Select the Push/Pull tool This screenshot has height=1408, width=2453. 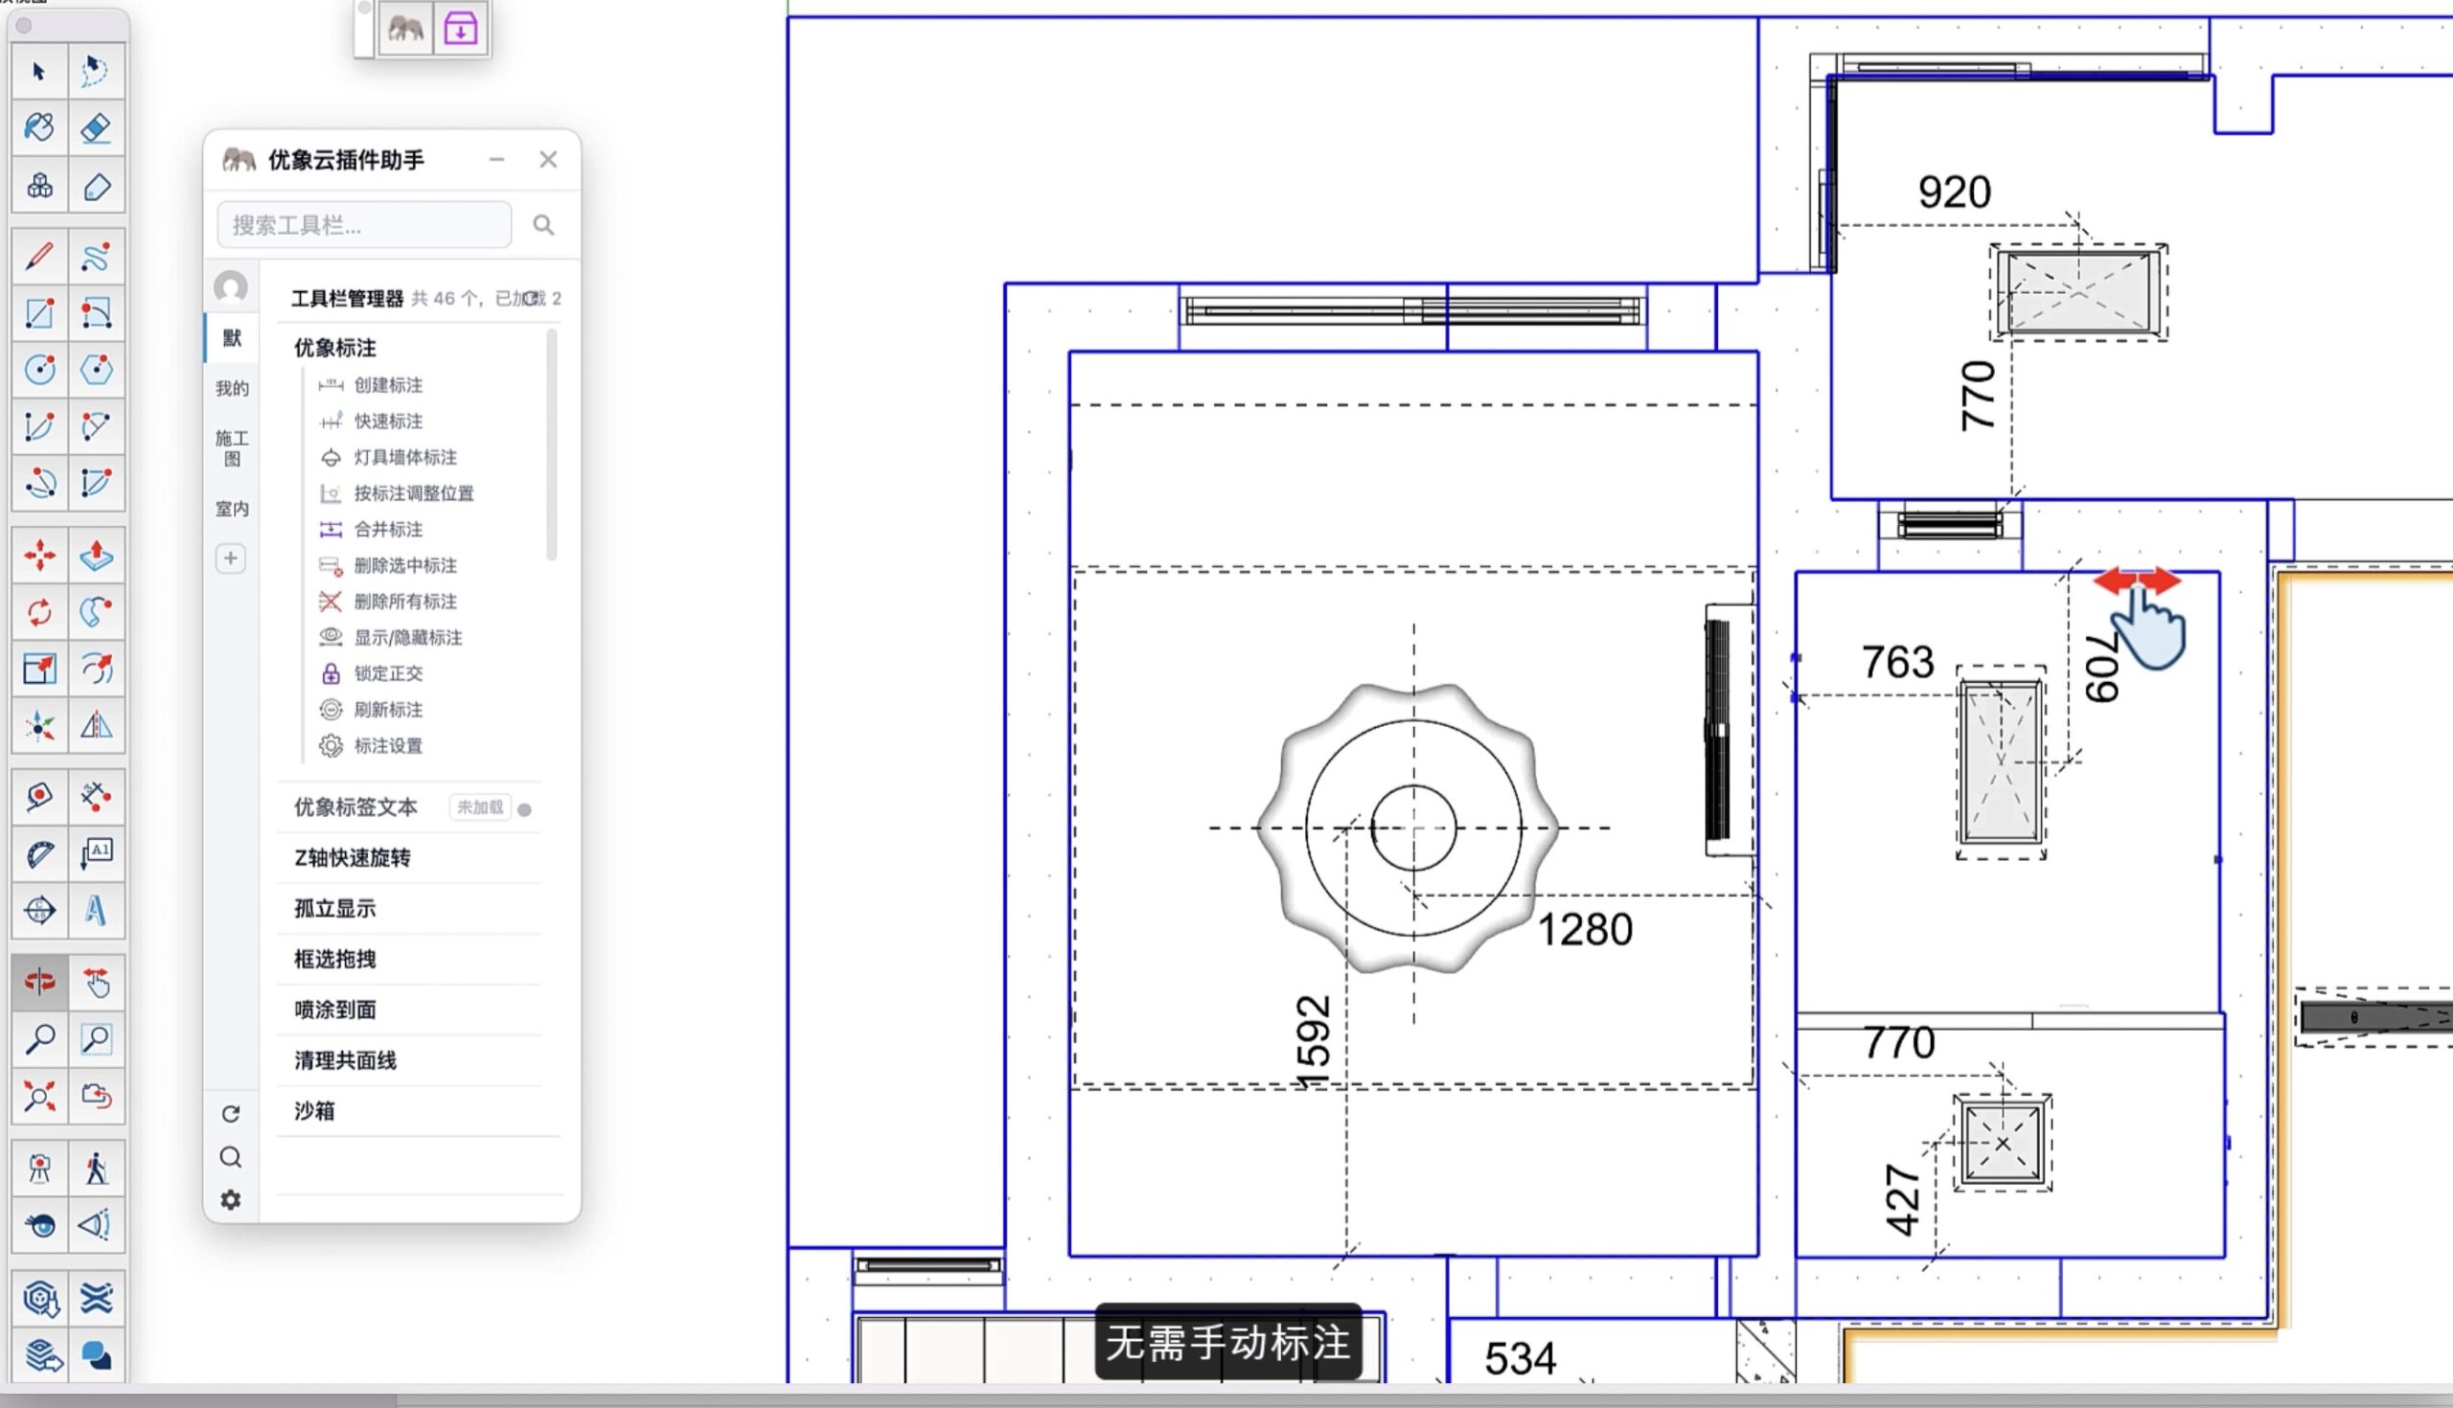[96, 556]
